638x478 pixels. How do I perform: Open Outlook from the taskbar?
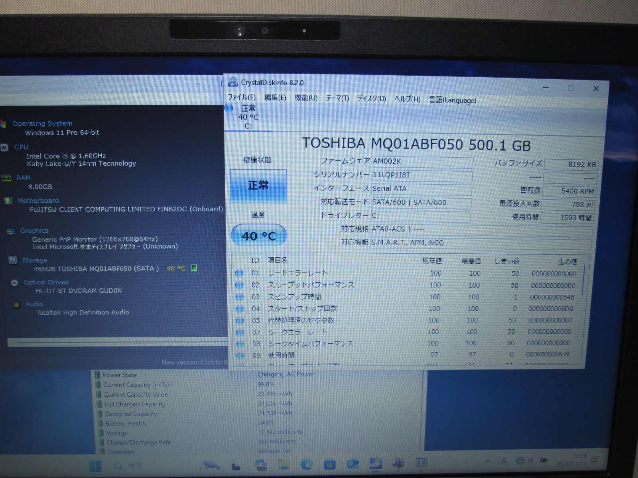352,464
